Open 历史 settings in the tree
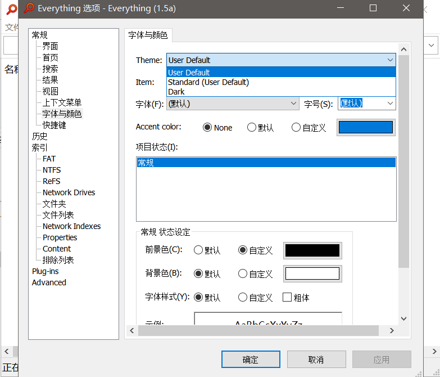The width and height of the screenshot is (440, 377). point(39,136)
